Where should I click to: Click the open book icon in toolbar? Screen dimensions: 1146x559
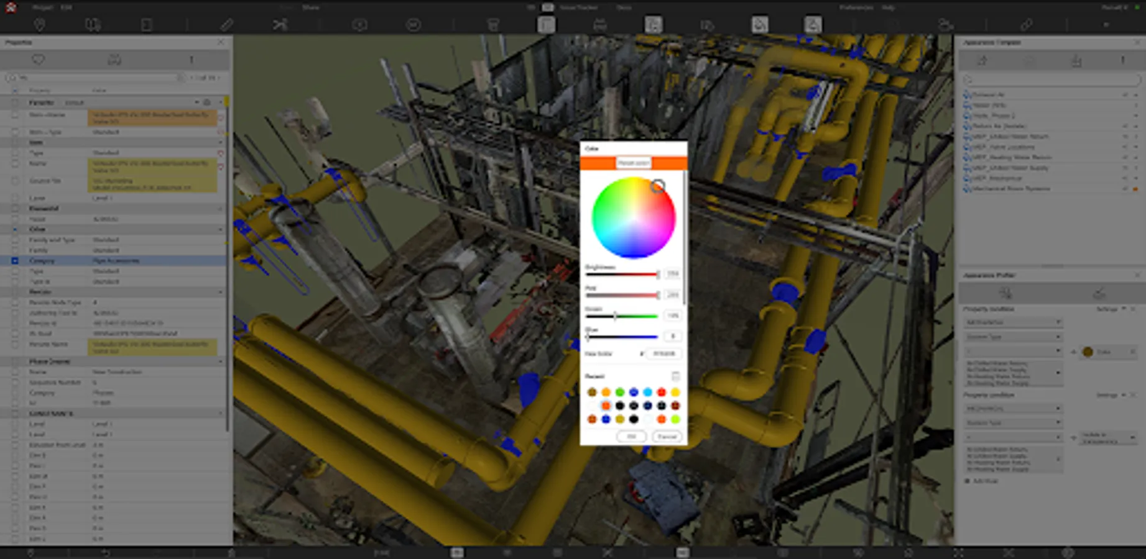pos(93,25)
